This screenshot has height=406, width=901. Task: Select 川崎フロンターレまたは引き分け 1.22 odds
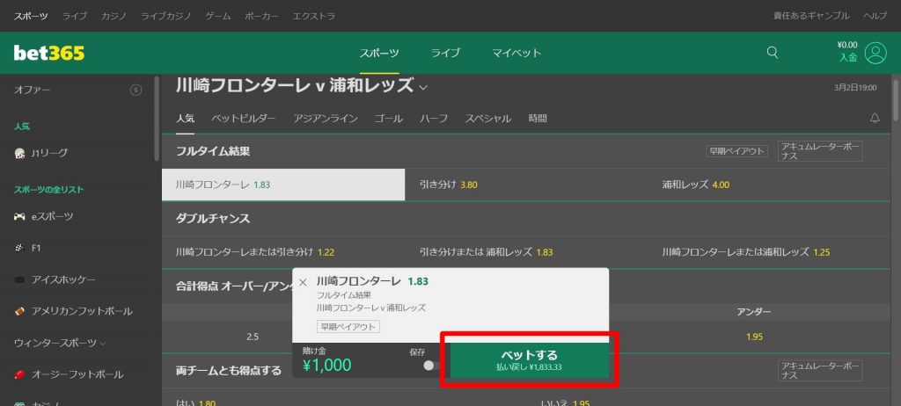click(x=283, y=252)
